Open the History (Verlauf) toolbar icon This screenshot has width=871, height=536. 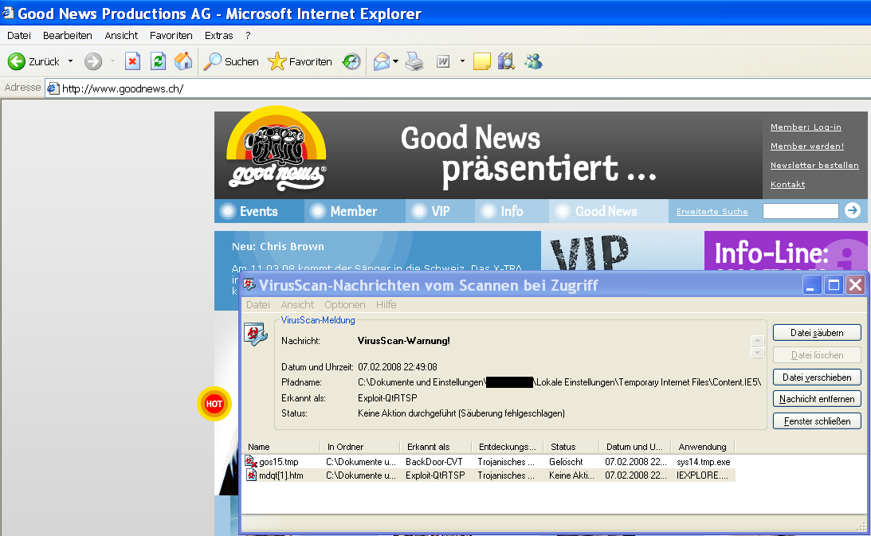351,61
